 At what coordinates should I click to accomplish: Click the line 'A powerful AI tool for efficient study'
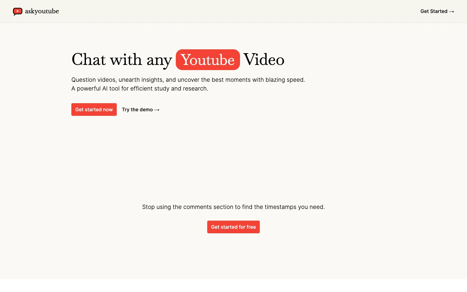[140, 89]
